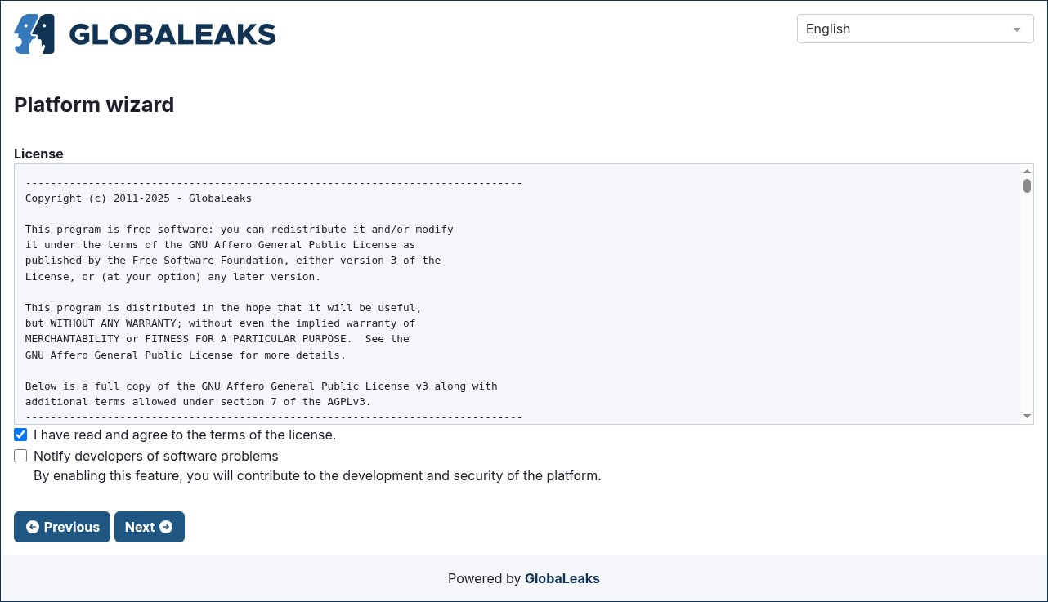Click the Platform wizard heading
The height and width of the screenshot is (602, 1048).
(94, 105)
